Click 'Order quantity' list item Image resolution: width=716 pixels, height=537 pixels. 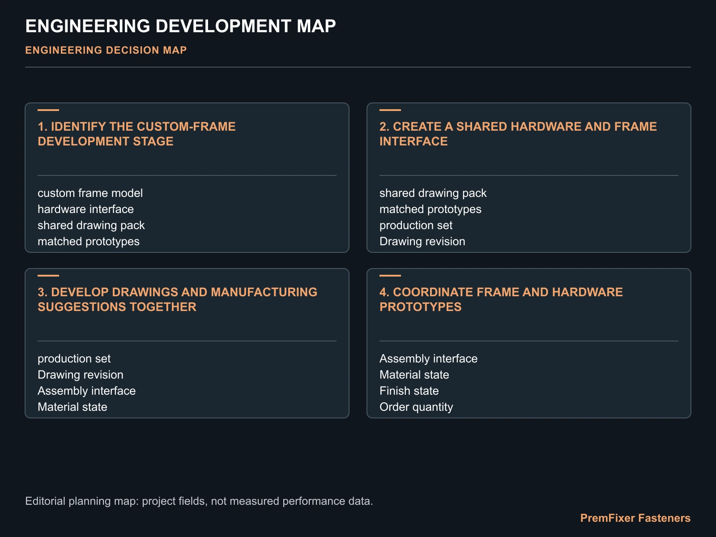(416, 407)
